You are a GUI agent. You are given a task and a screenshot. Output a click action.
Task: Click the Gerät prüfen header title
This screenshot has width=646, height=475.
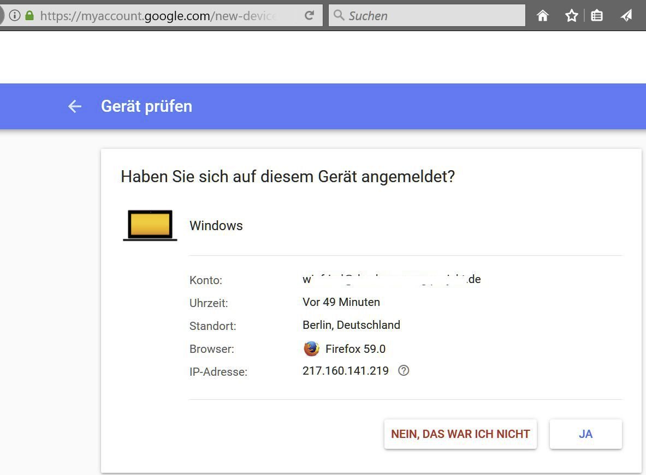click(146, 106)
